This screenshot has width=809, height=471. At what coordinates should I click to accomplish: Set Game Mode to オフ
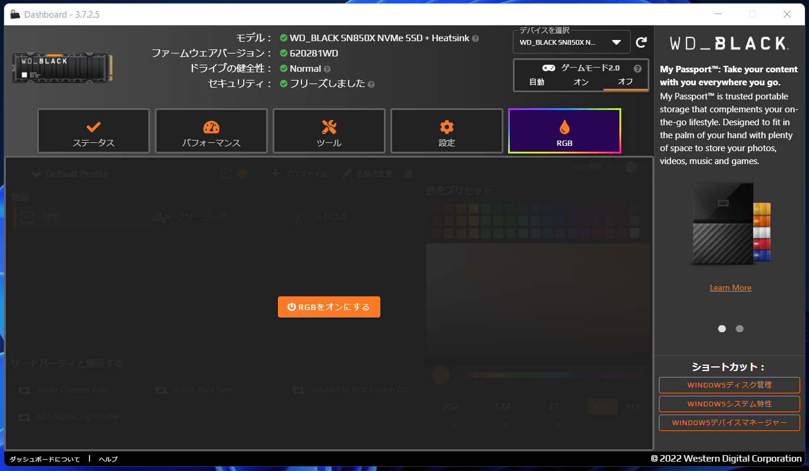point(625,82)
